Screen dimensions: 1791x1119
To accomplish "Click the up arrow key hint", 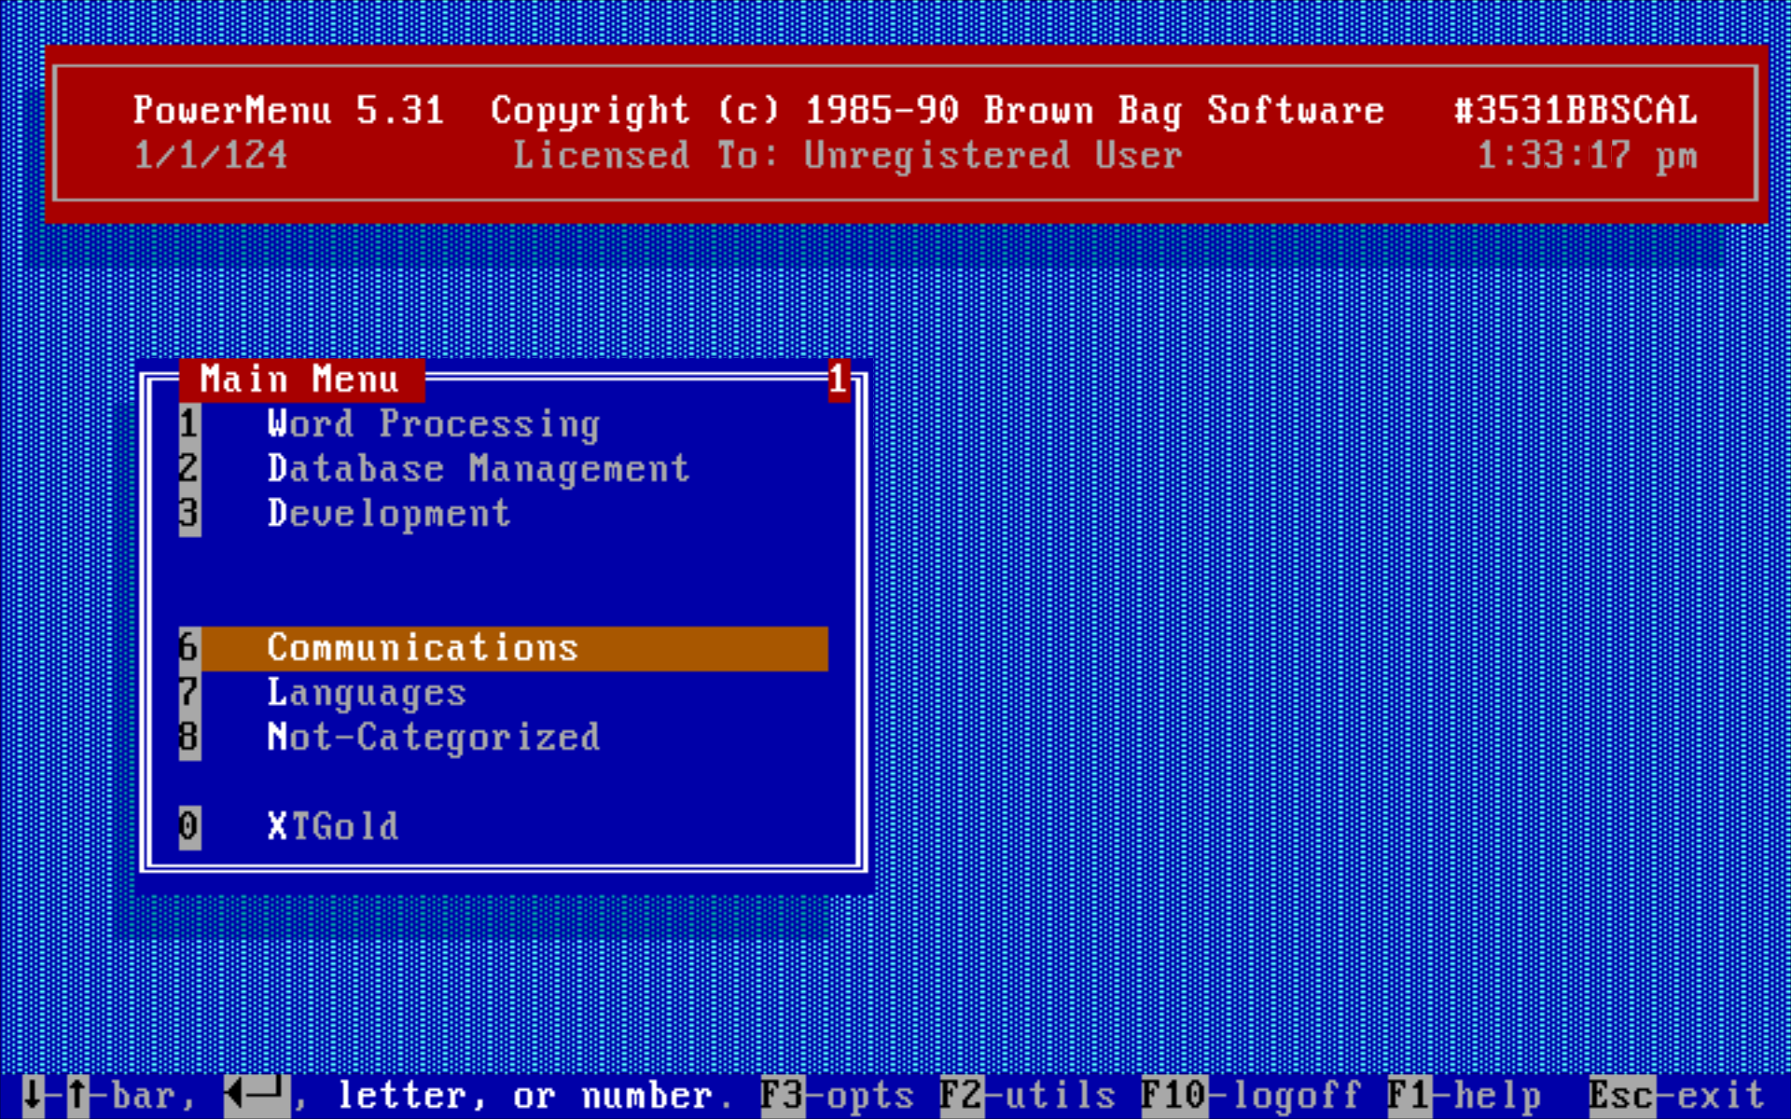I will click(78, 1096).
